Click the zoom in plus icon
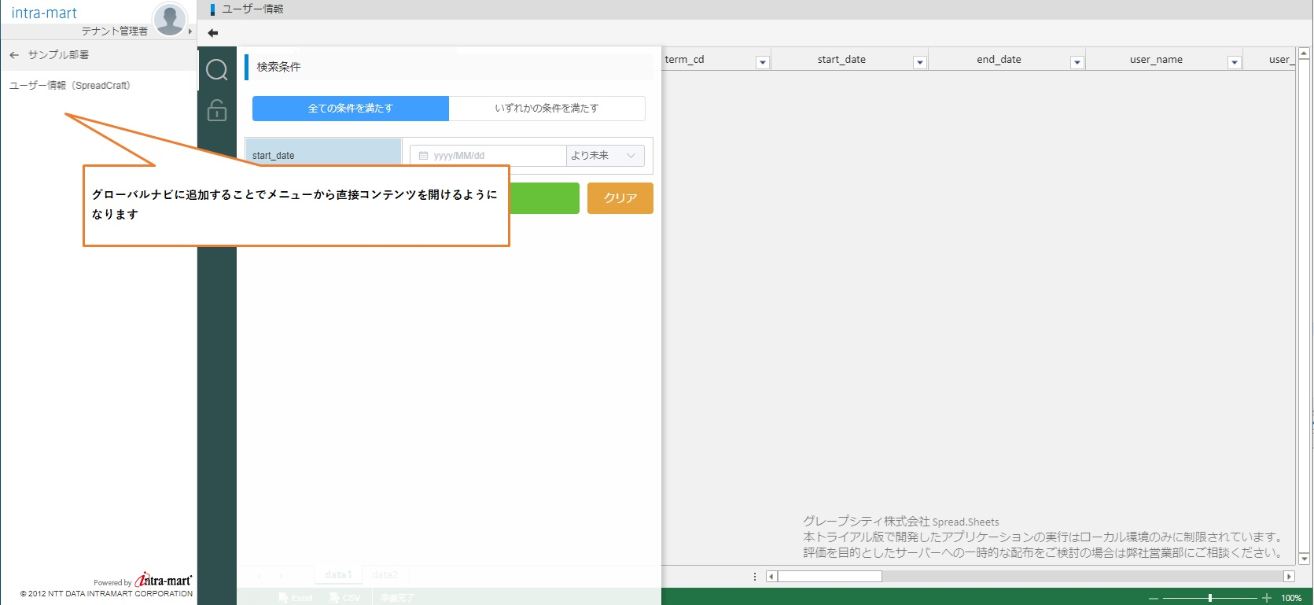Image resolution: width=1314 pixels, height=605 pixels. [x=1266, y=598]
